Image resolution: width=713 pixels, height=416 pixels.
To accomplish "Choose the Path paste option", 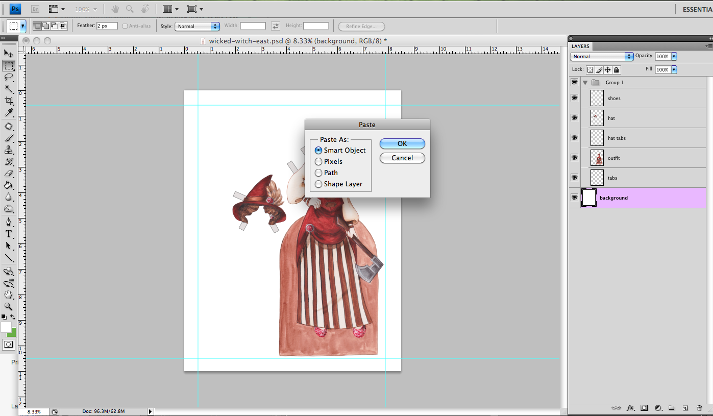I will pyautogui.click(x=326, y=173).
